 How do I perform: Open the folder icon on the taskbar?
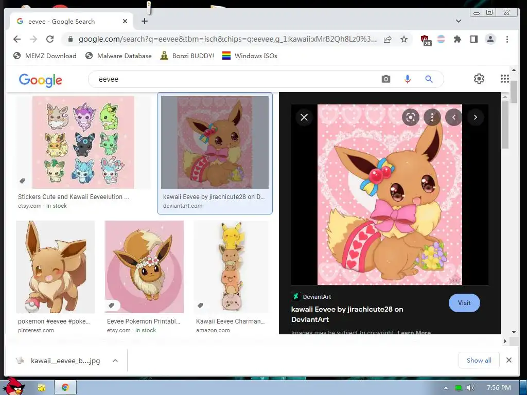click(42, 388)
